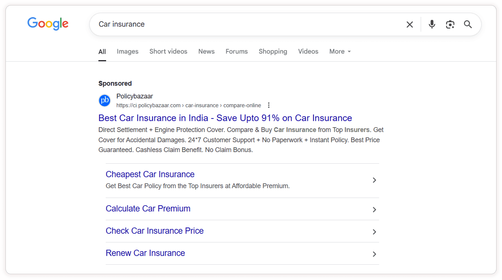The width and height of the screenshot is (502, 280).
Task: Open the Cheapest Car Insurance sitelink
Action: point(150,174)
